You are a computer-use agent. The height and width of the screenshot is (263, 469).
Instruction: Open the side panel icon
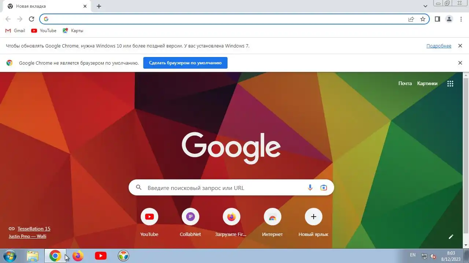point(437,19)
